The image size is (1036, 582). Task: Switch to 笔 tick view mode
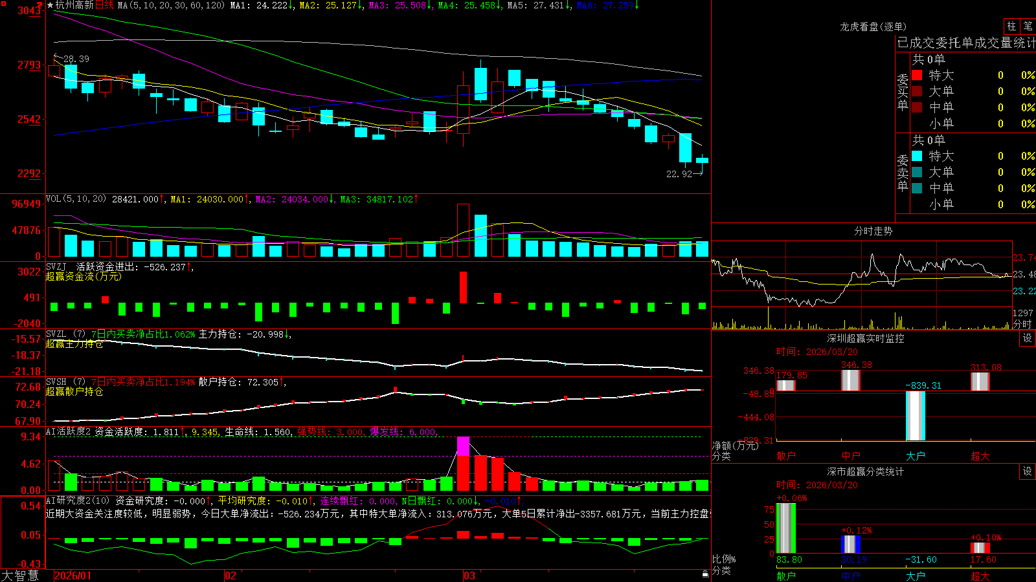coord(1028,26)
